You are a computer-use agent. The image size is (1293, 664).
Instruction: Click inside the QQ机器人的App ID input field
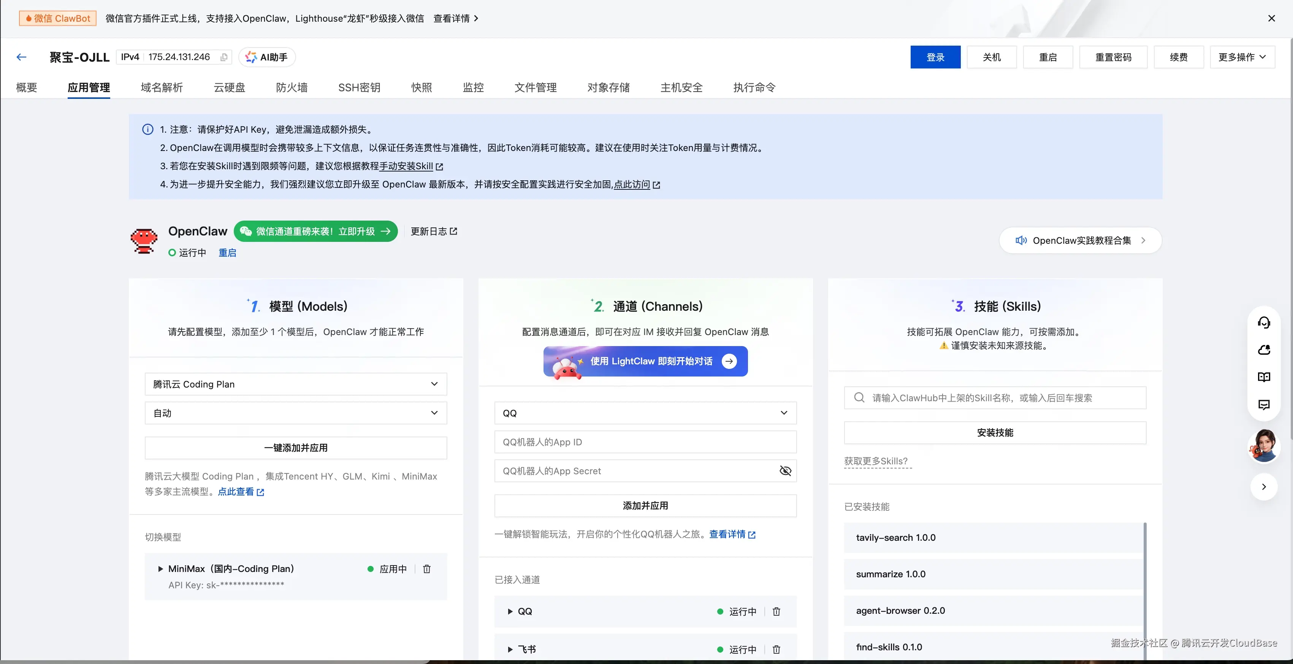pyautogui.click(x=645, y=442)
